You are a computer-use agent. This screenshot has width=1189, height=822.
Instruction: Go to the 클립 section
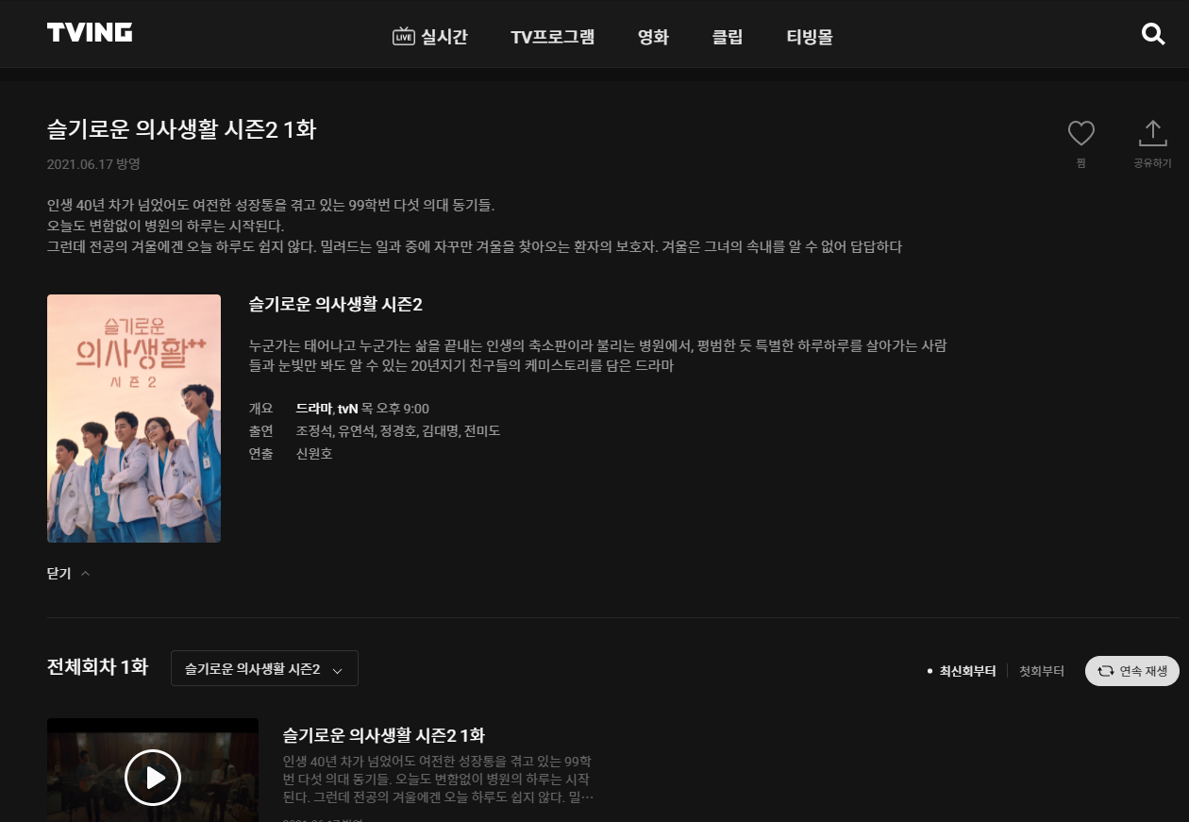(728, 37)
